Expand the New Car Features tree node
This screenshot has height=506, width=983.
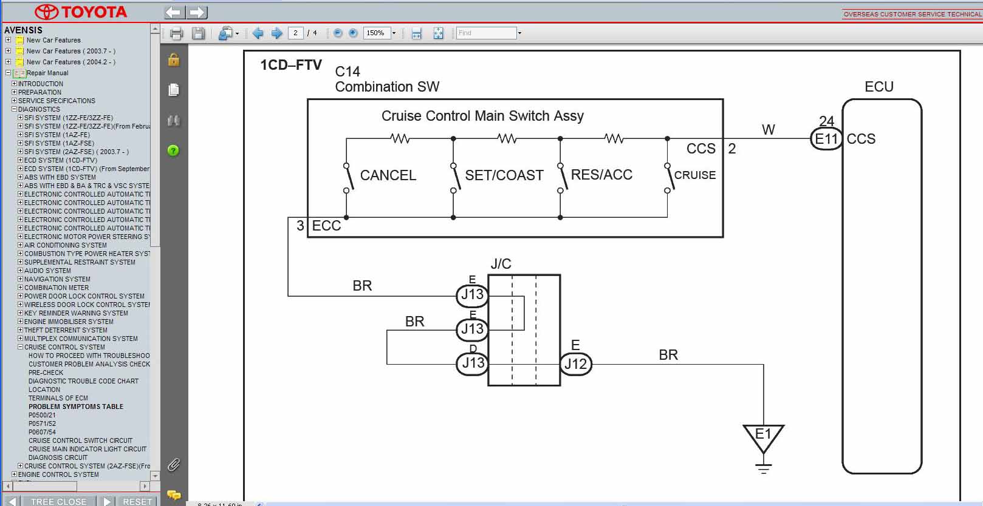click(8, 40)
